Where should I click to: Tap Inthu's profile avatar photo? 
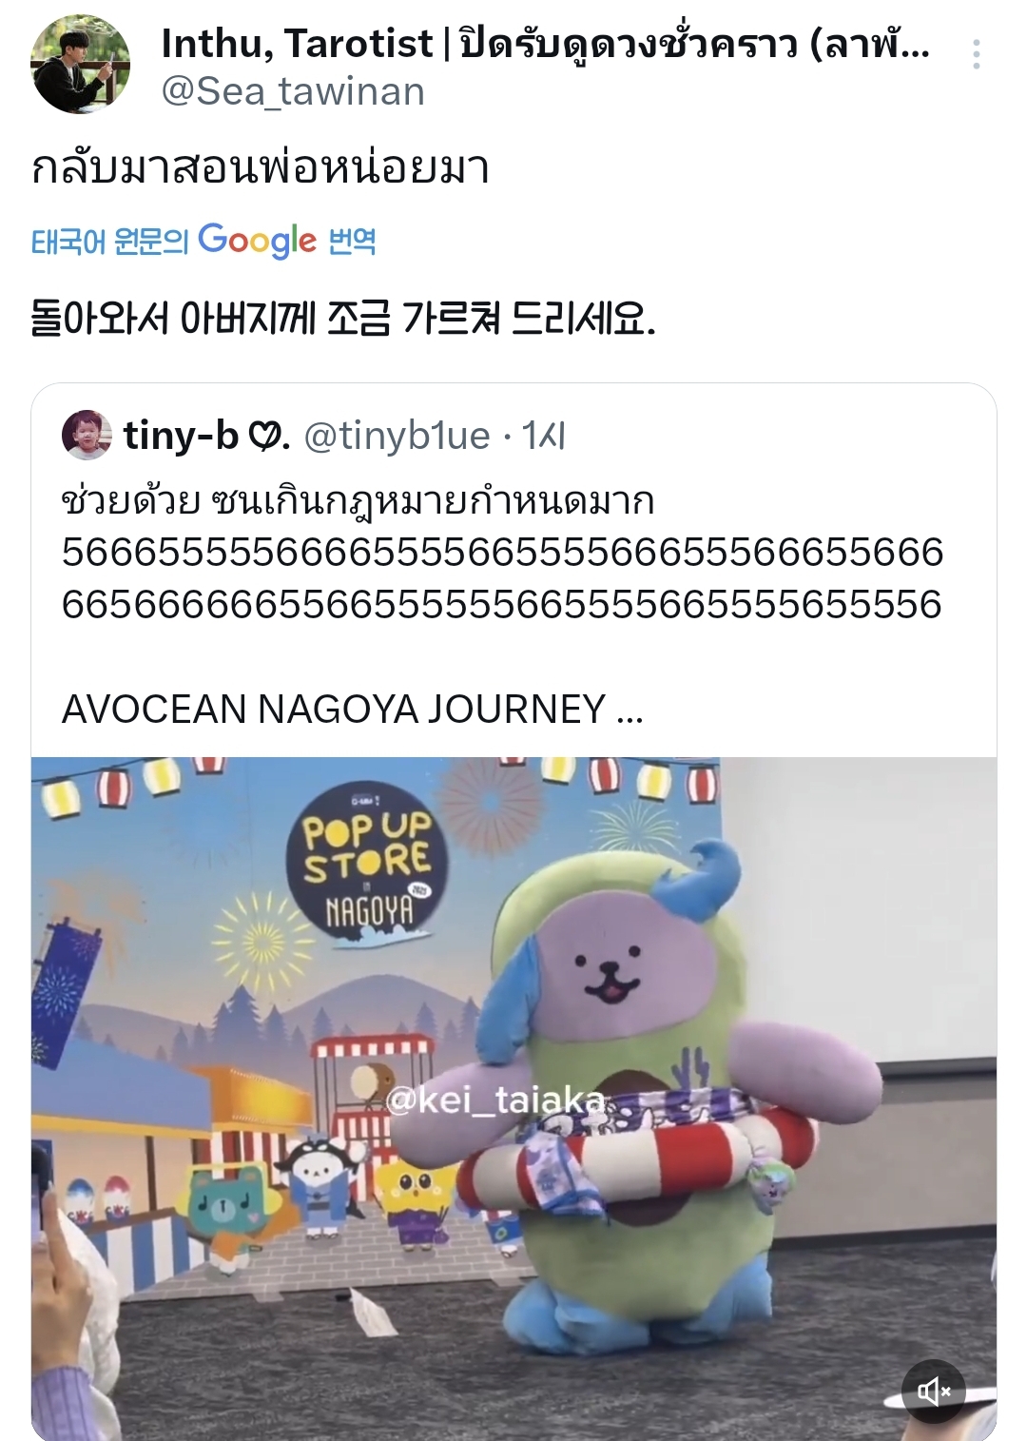81,64
